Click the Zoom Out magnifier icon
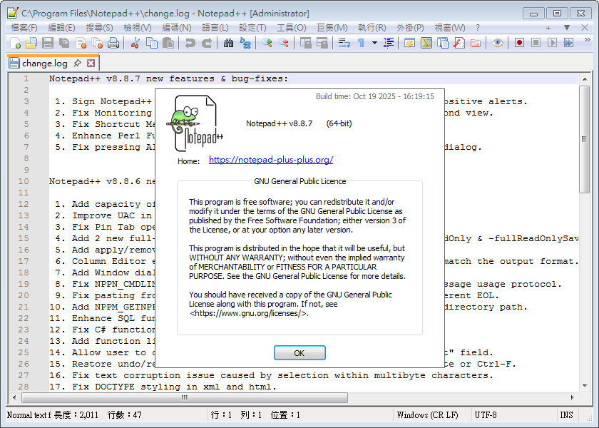This screenshot has width=599, height=428. [284, 43]
